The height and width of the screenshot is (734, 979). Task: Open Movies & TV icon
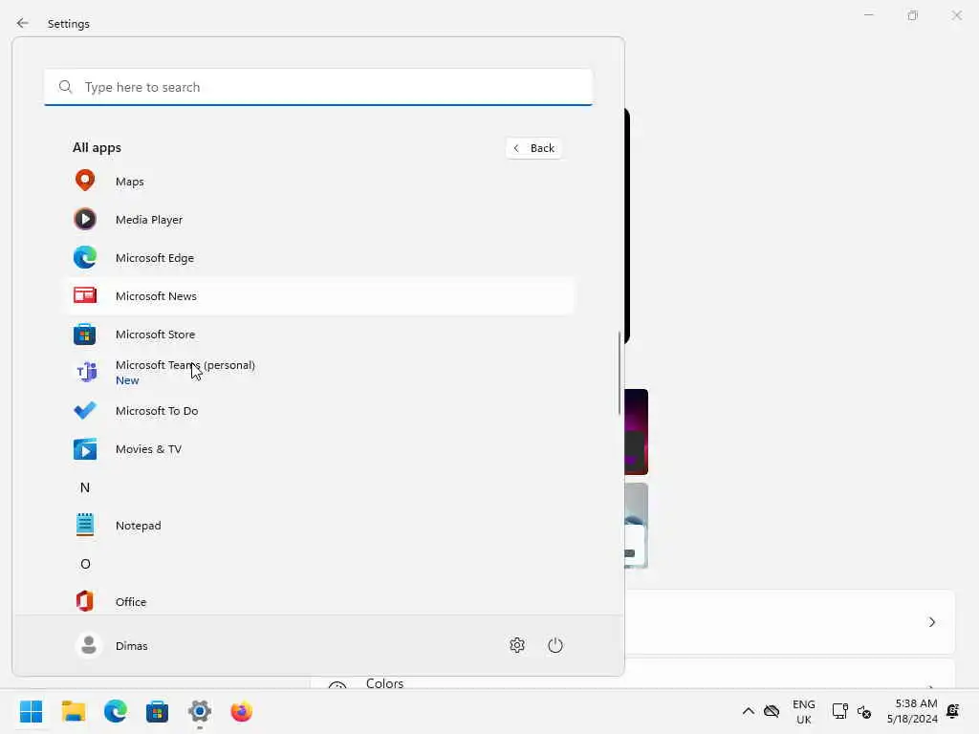point(85,449)
